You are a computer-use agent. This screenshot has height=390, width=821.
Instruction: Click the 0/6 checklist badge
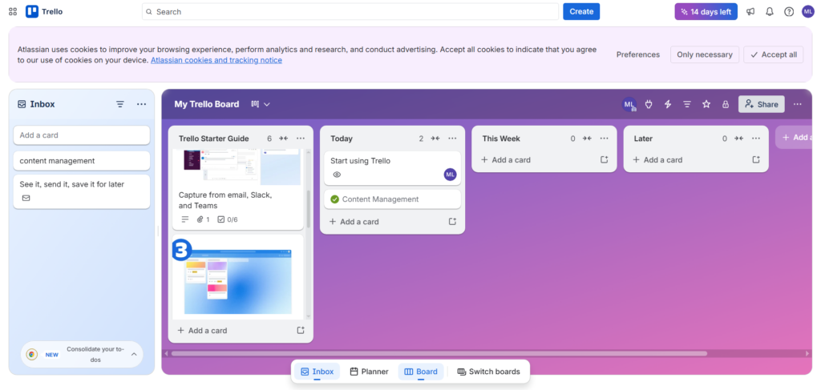[228, 219]
